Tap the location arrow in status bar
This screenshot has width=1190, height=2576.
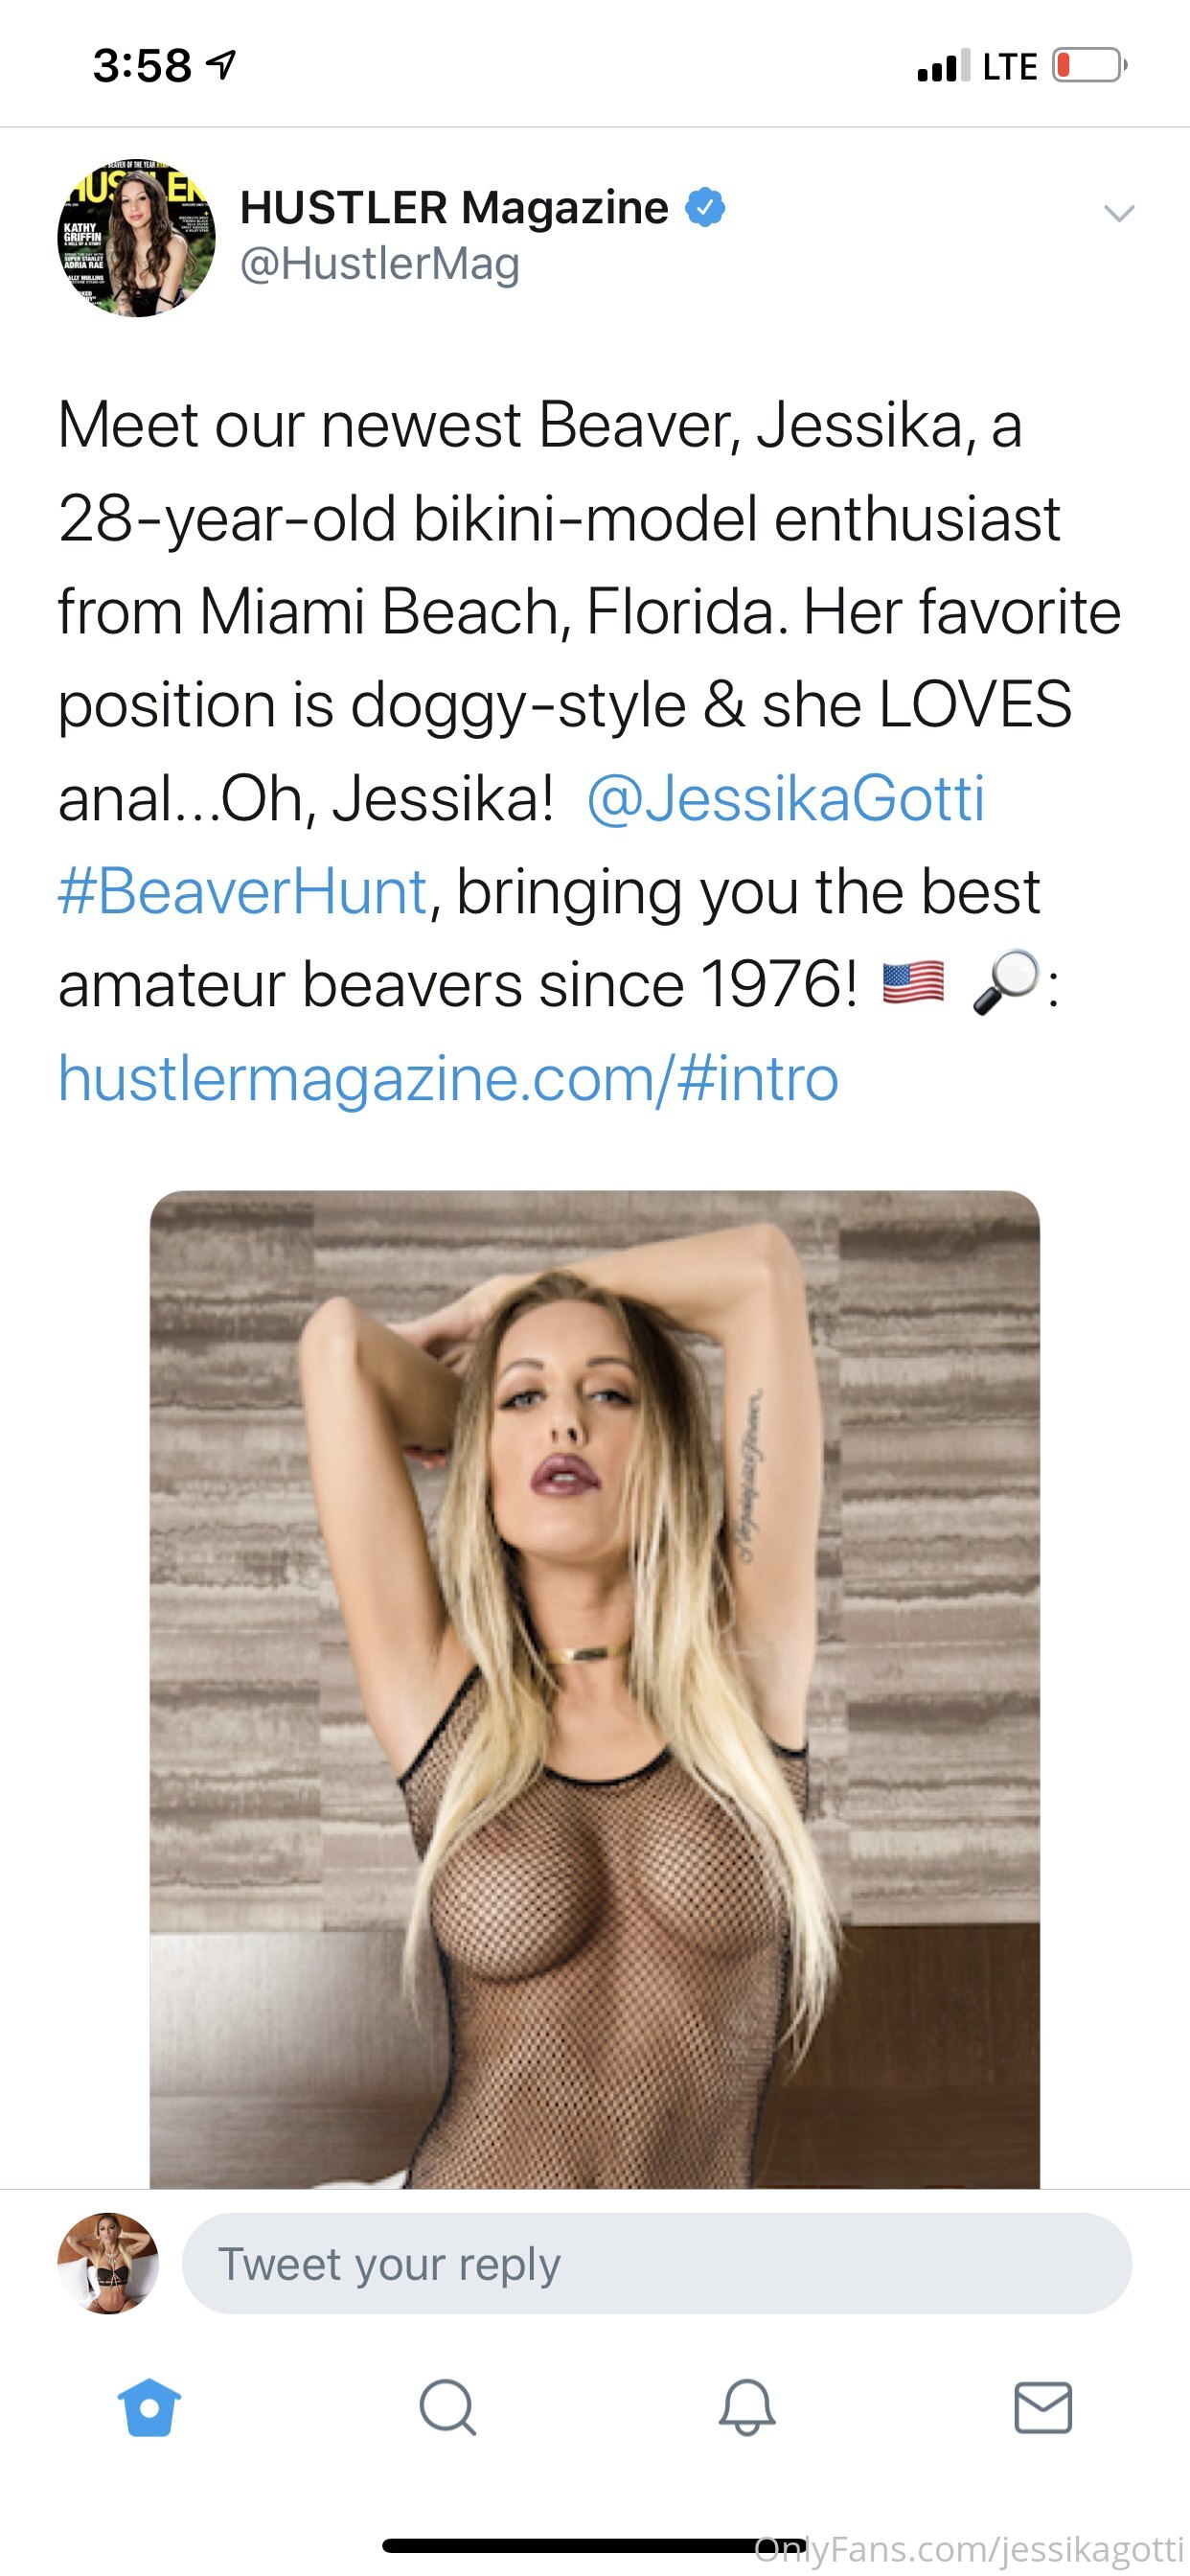point(220,66)
